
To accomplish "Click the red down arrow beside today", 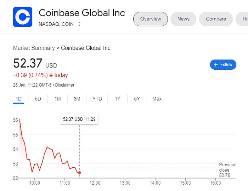I will pyautogui.click(x=51, y=75).
